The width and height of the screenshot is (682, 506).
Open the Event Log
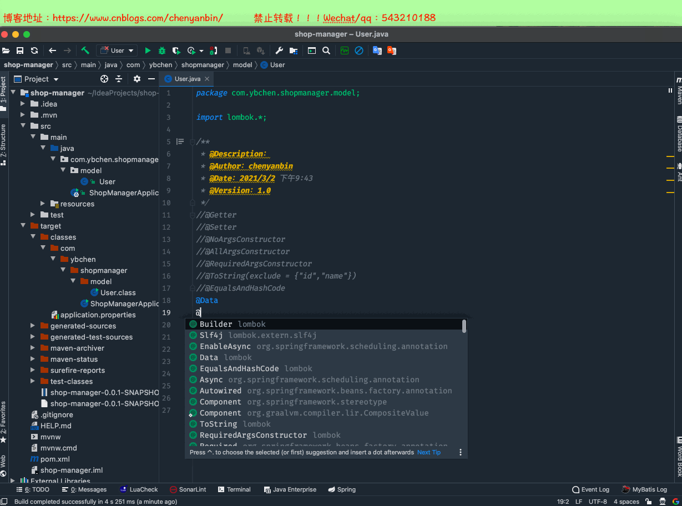coord(591,489)
